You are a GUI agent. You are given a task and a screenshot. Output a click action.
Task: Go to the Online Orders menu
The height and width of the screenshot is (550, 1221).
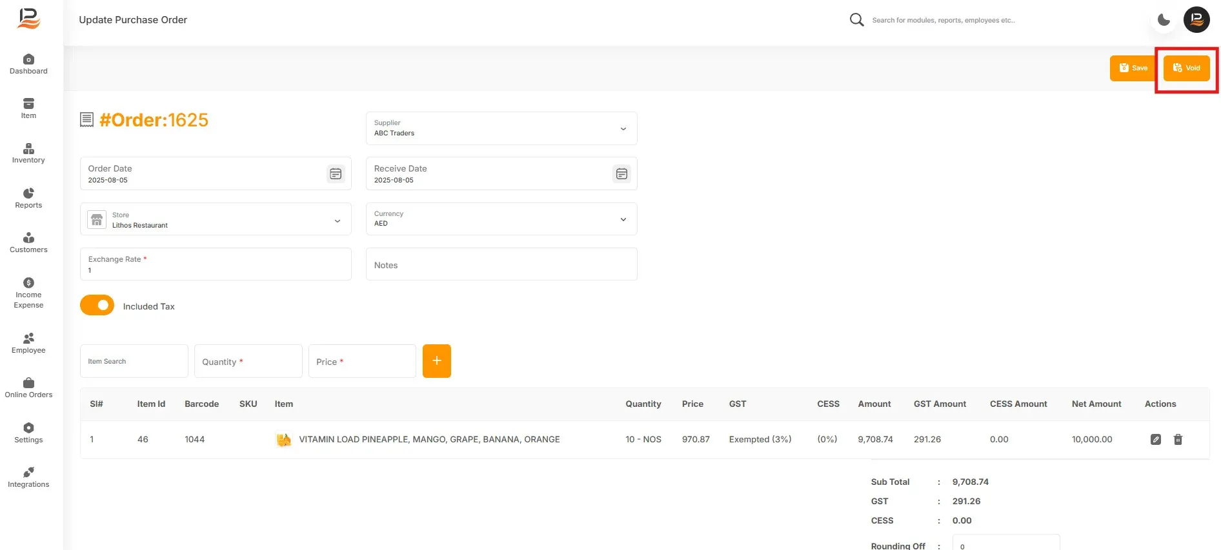28,388
